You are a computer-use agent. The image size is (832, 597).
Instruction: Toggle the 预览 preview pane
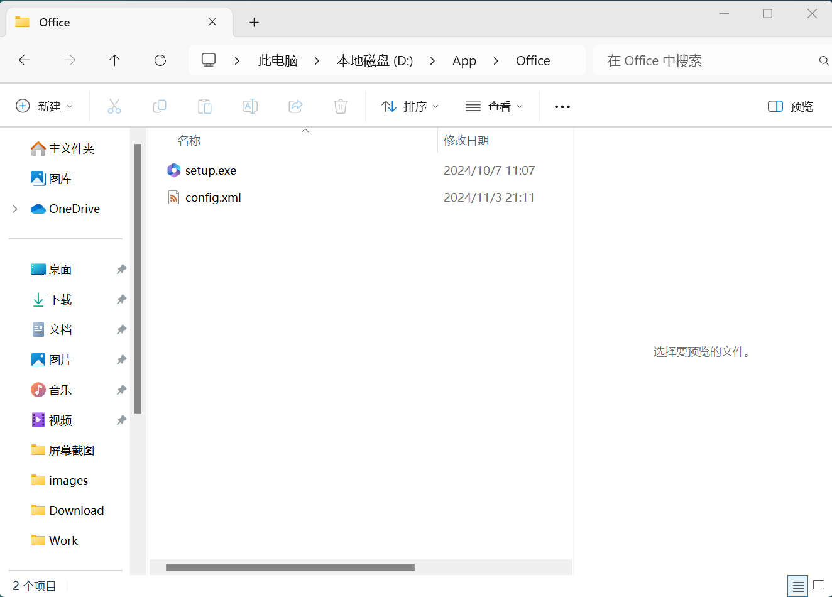click(x=791, y=106)
